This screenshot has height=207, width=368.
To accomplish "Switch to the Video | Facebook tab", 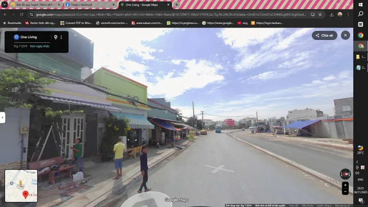I will coord(90,5).
